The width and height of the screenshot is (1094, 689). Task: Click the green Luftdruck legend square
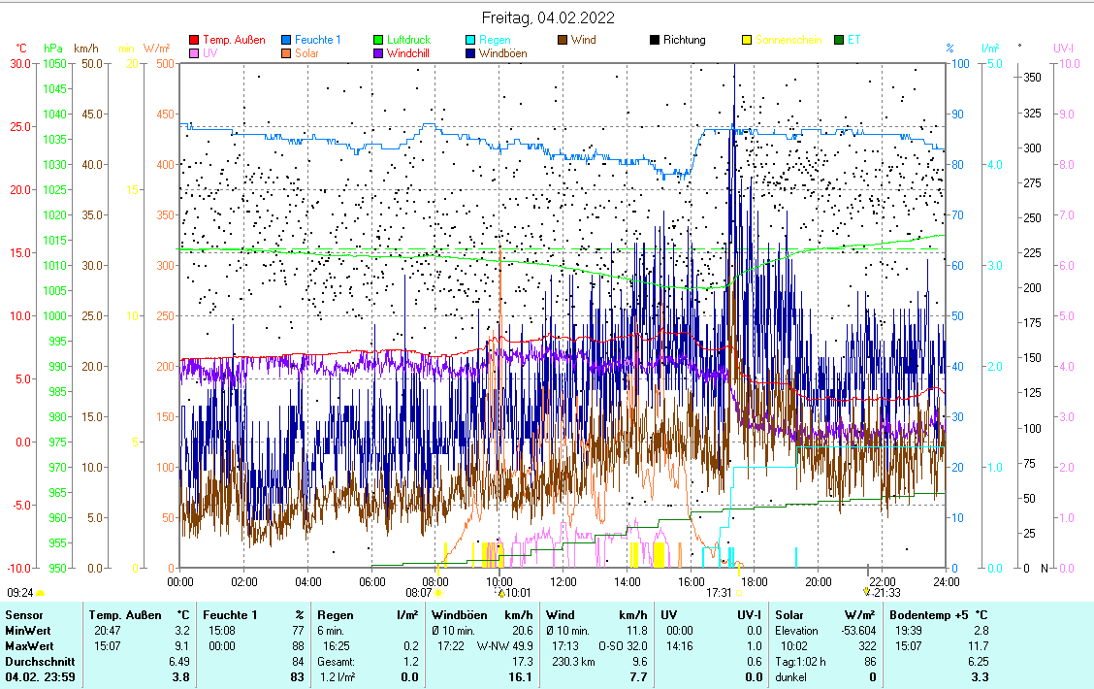click(x=378, y=40)
